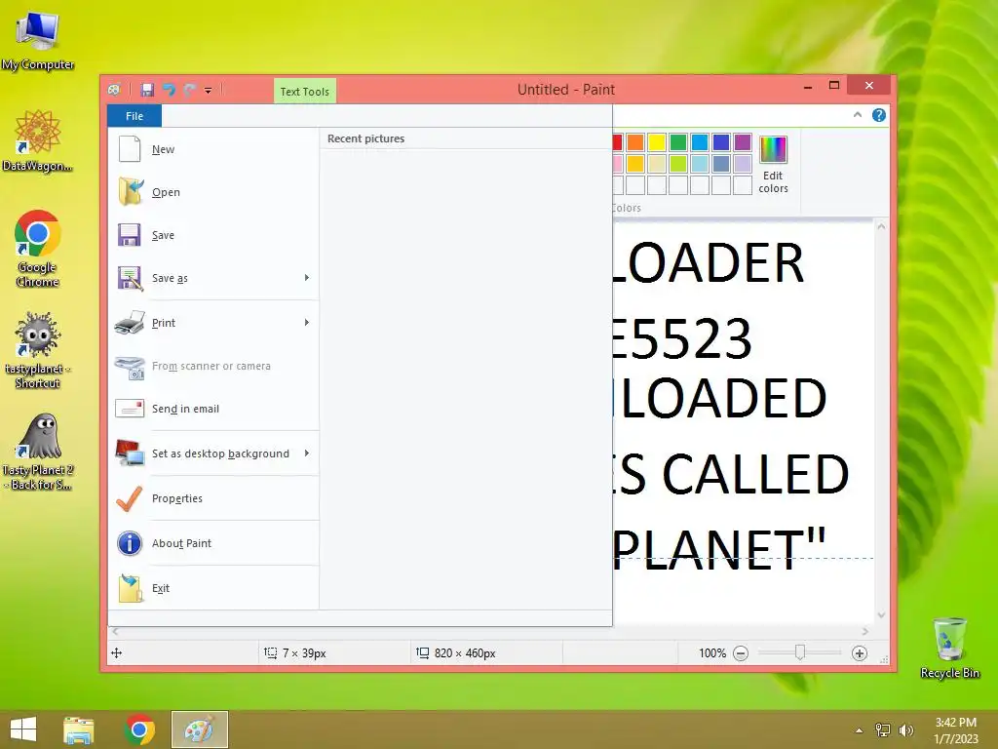This screenshot has width=998, height=749.
Task: Open the Edit colors dialog
Action: click(x=773, y=164)
